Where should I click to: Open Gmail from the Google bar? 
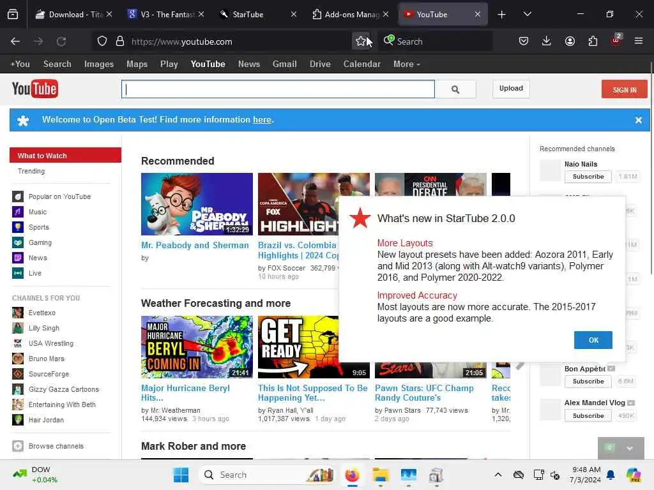284,64
